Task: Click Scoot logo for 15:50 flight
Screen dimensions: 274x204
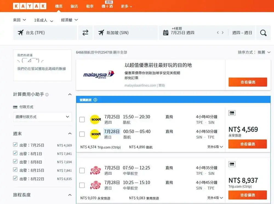Action: (x=96, y=120)
